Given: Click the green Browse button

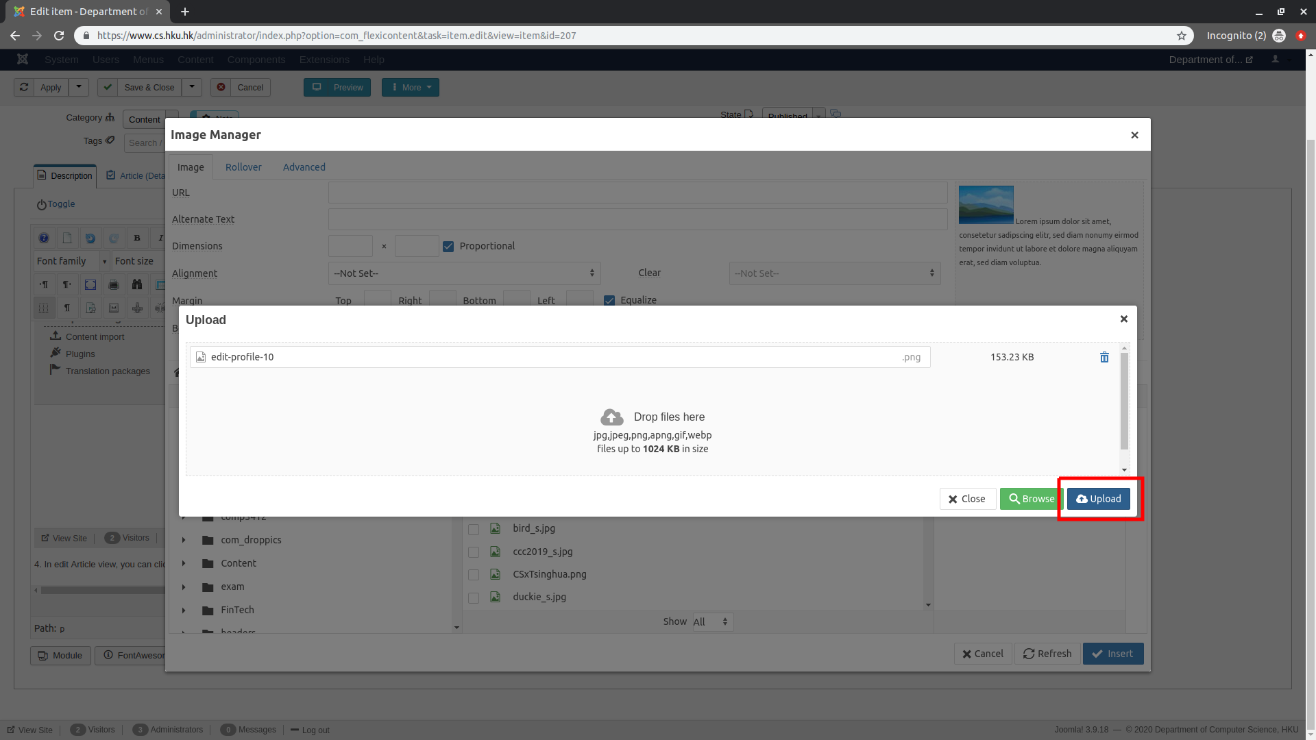Looking at the screenshot, I should pyautogui.click(x=1031, y=499).
